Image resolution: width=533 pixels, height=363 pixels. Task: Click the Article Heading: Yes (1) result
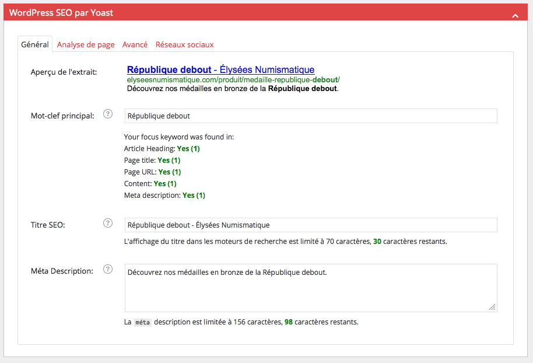pos(162,149)
